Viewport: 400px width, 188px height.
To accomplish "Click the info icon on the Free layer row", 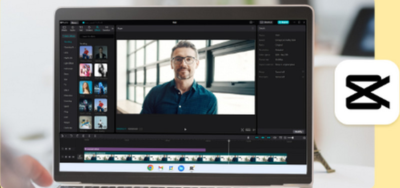I will [303, 76].
